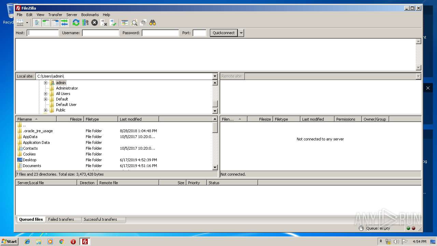The width and height of the screenshot is (437, 246).
Task: Expand the Public tree folder
Action: tap(45, 110)
